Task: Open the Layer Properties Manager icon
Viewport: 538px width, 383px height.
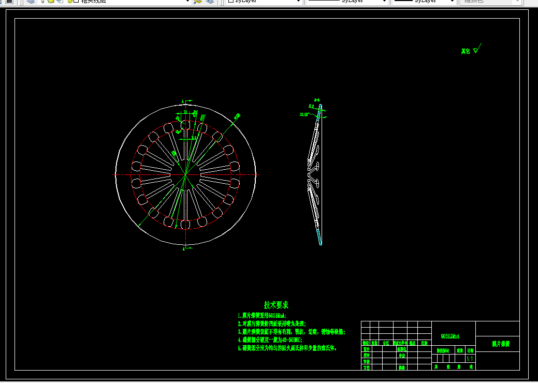Action: [31, 2]
